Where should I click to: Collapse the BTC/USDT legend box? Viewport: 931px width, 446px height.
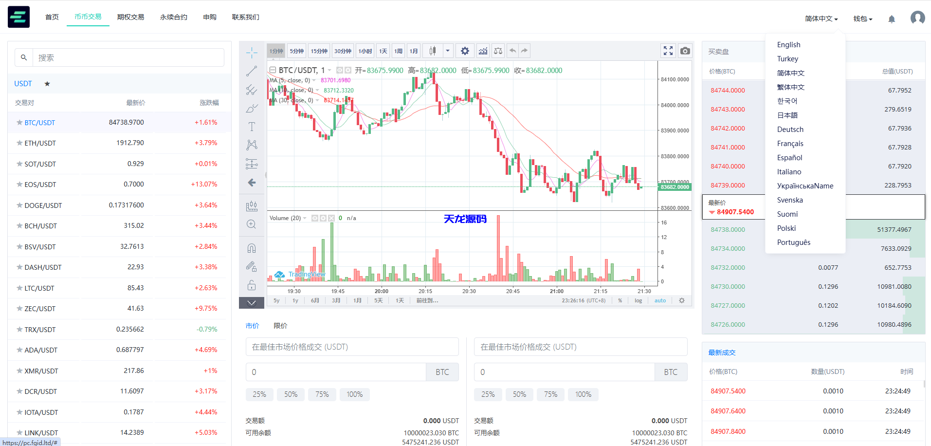[273, 70]
